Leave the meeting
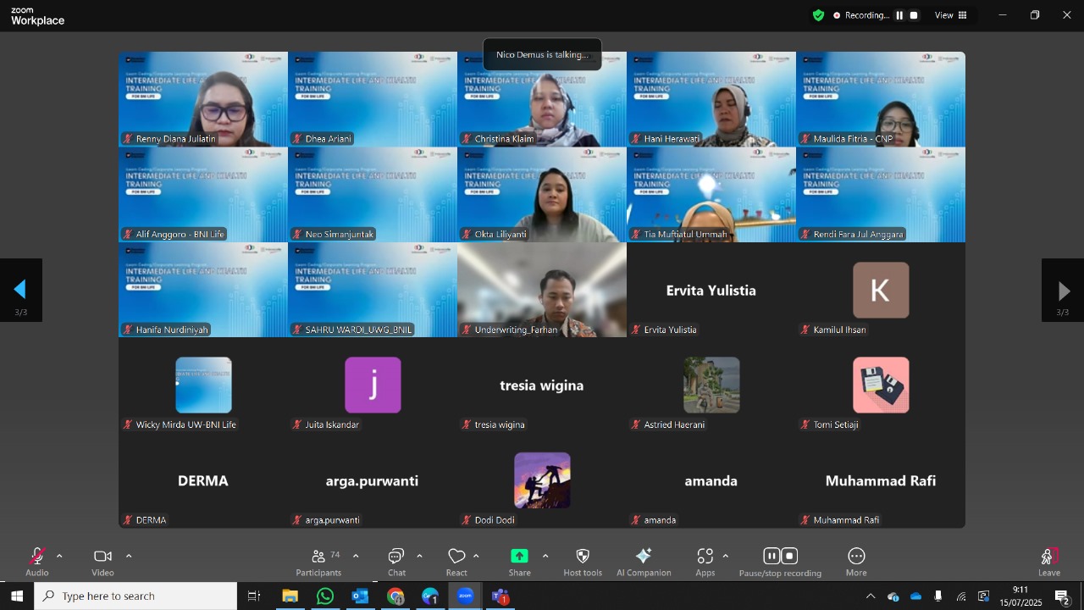The height and width of the screenshot is (610, 1084). [x=1049, y=563]
